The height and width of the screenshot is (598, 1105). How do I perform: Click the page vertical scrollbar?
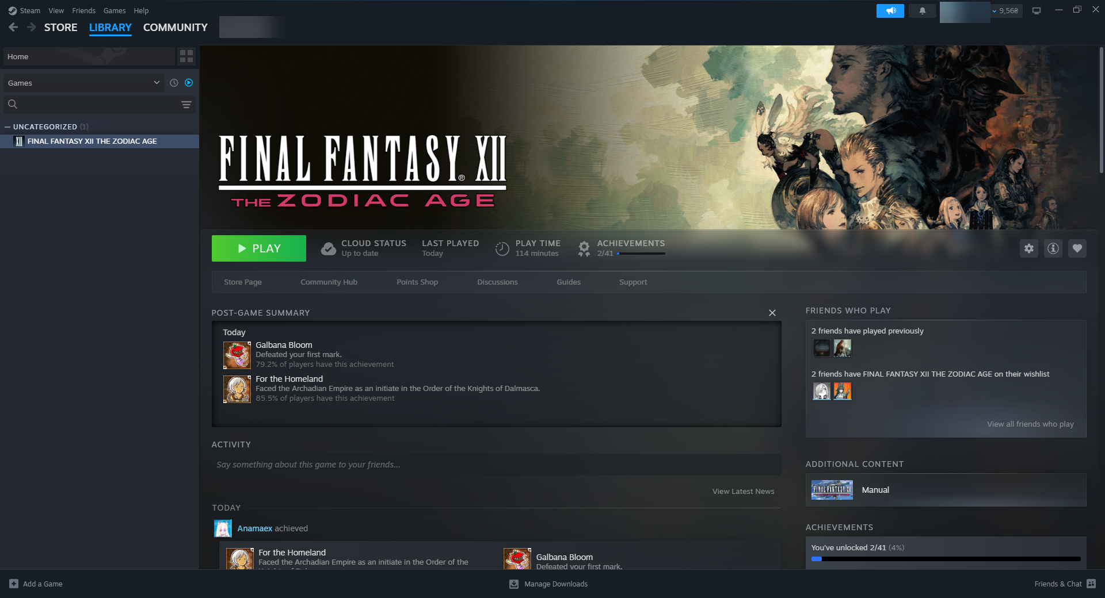tap(1102, 109)
